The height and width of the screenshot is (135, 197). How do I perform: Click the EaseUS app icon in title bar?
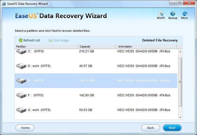pyautogui.click(x=4, y=4)
